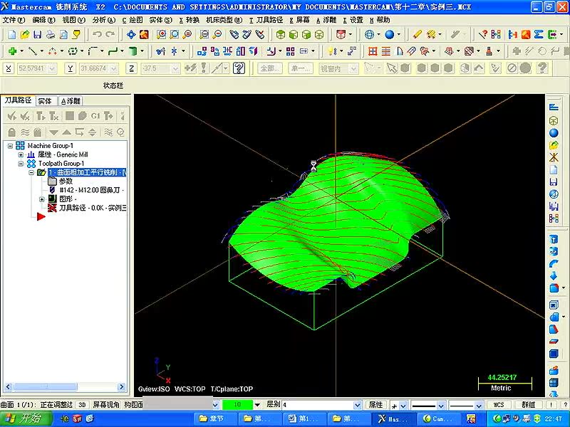Expand the 属性 - Generic Mill node
Viewport: 570px width, 427px height.
click(x=21, y=154)
